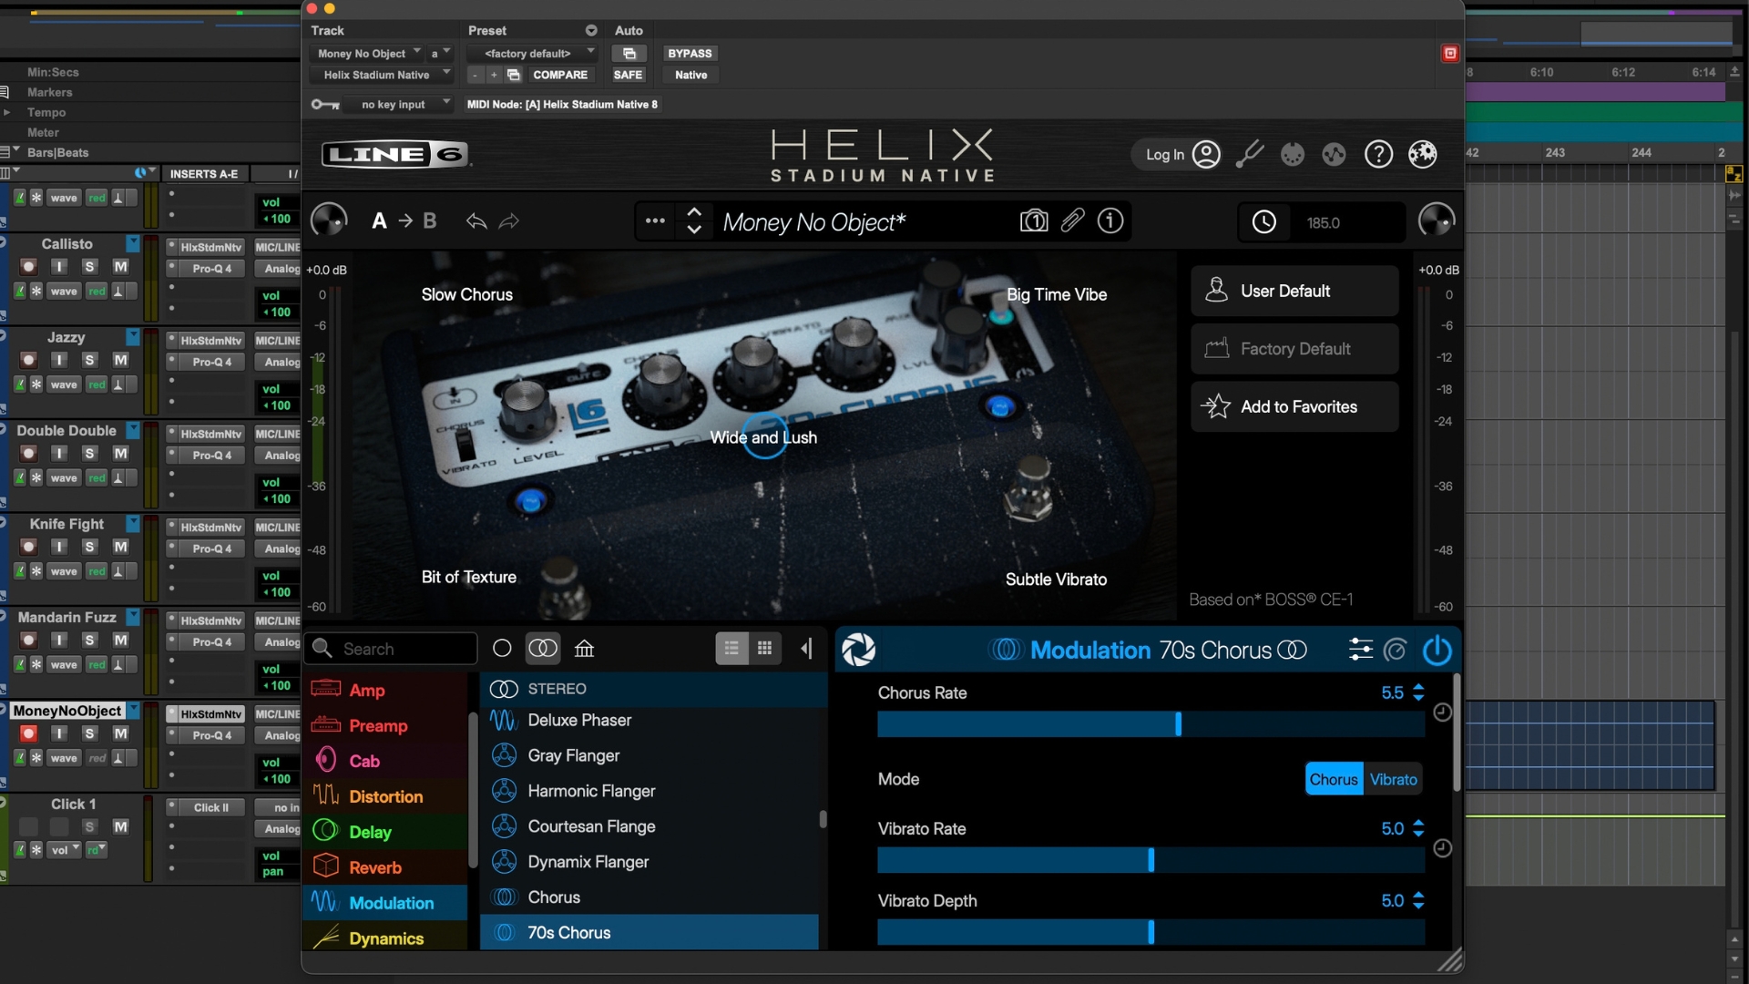Solo the Callisto track

coord(89,267)
